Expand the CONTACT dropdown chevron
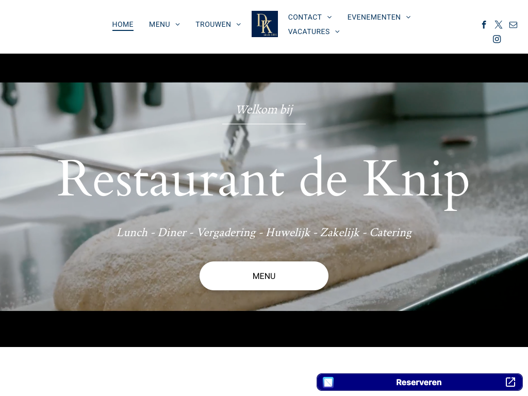 click(x=329, y=17)
